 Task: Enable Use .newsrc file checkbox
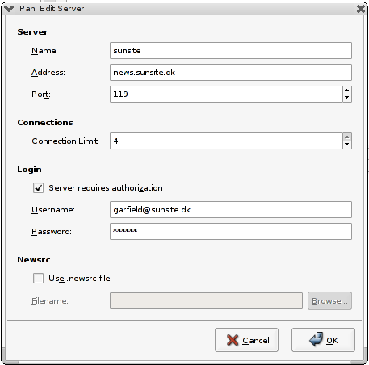pyautogui.click(x=38, y=278)
